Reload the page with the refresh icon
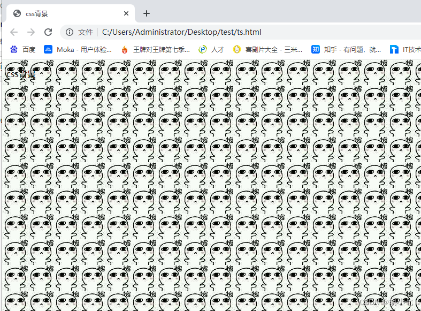This screenshot has width=421, height=311. point(48,32)
